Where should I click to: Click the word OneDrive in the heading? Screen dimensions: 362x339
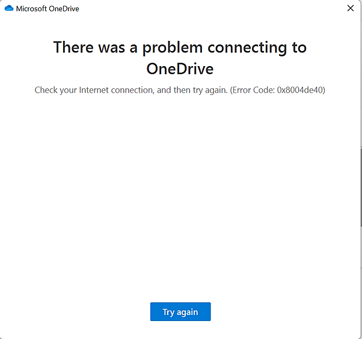(x=180, y=69)
